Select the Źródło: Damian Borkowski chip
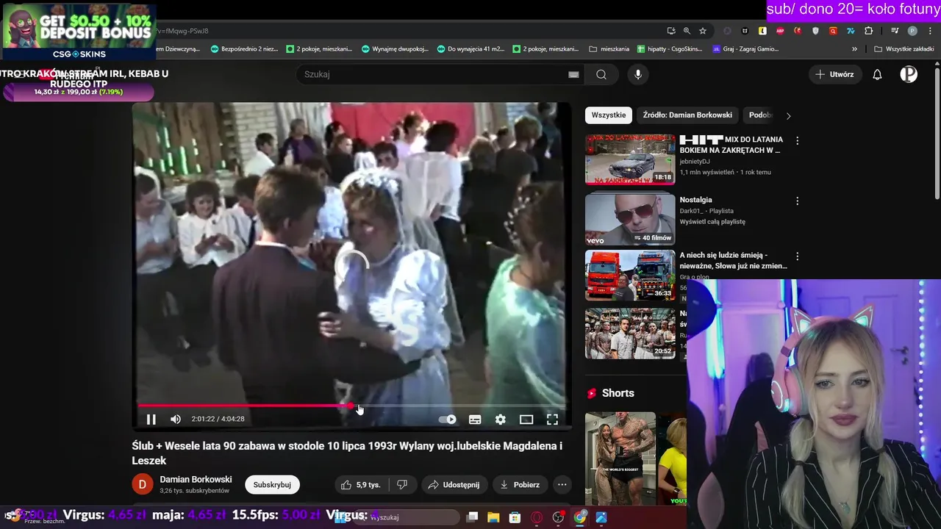Image resolution: width=941 pixels, height=529 pixels. tap(687, 115)
